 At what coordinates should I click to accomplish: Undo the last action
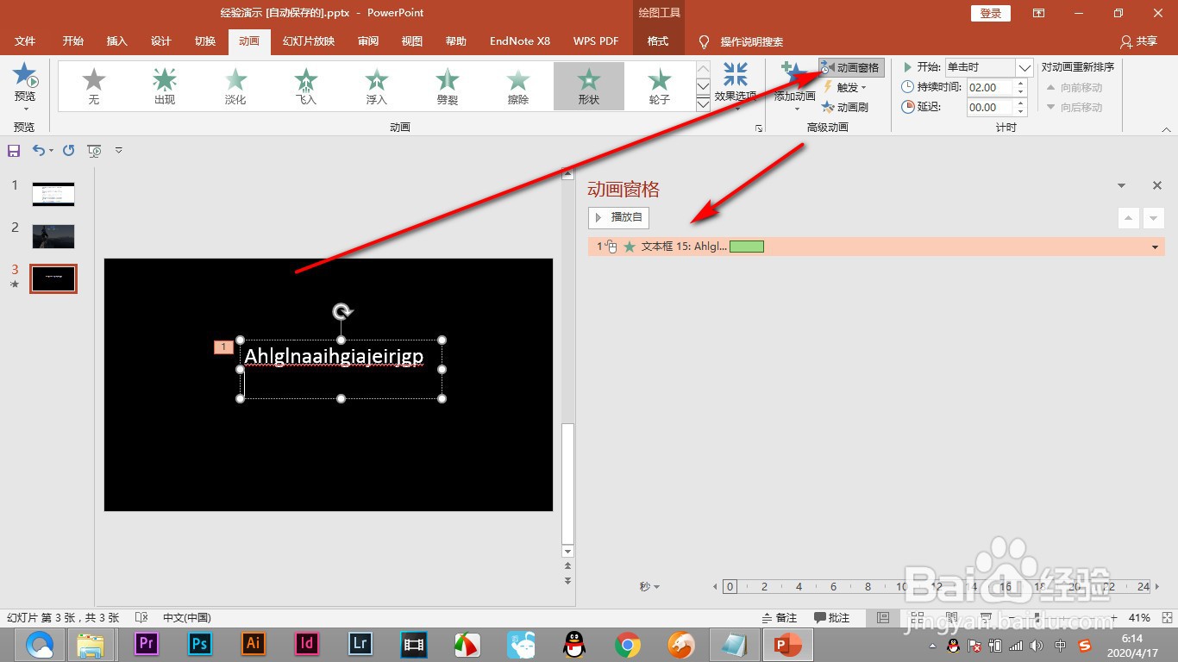pyautogui.click(x=39, y=151)
